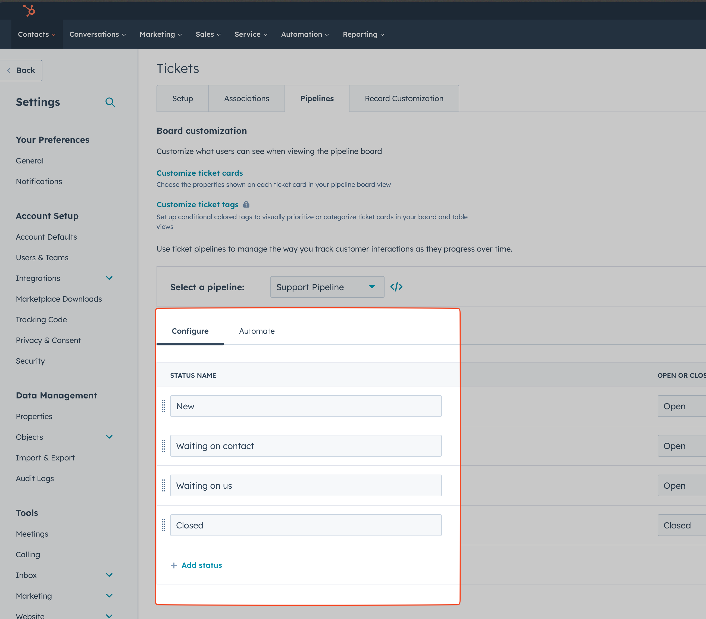Open the settings search icon
This screenshot has height=619, width=706.
110,102
